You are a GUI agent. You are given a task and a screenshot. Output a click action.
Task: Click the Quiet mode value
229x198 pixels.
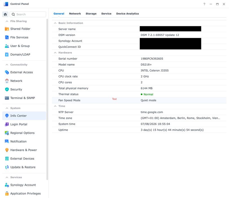coord(148,100)
